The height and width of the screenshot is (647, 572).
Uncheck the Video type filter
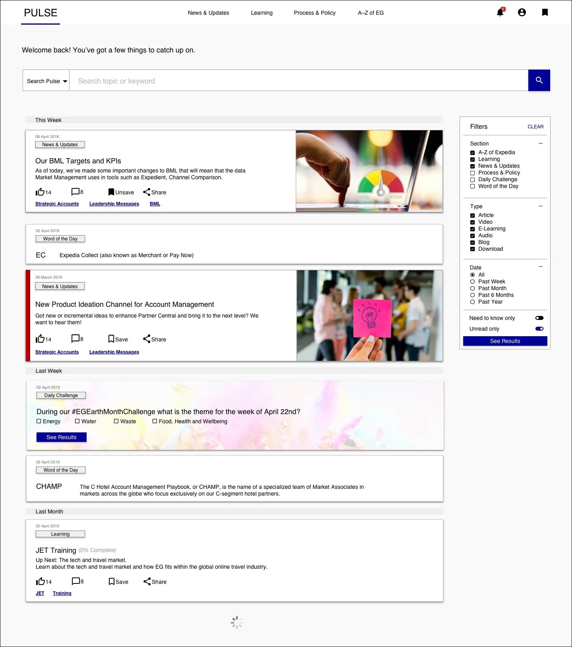tap(473, 222)
